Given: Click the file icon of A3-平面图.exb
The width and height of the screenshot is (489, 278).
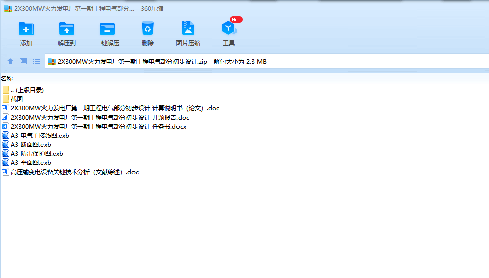Looking at the screenshot, I should pyautogui.click(x=5, y=162).
